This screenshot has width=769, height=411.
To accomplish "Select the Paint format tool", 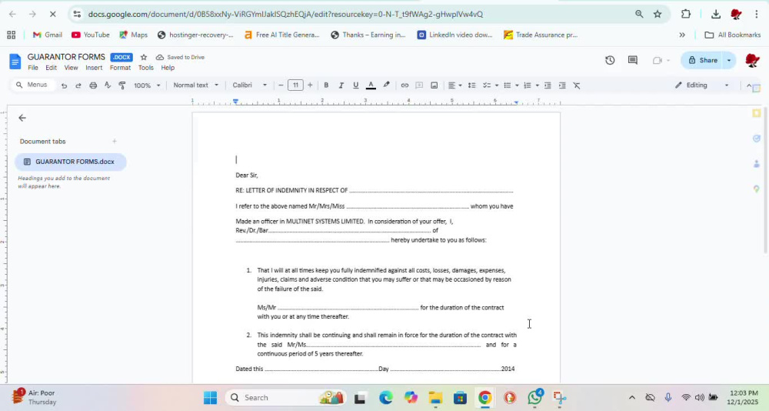I will (122, 85).
